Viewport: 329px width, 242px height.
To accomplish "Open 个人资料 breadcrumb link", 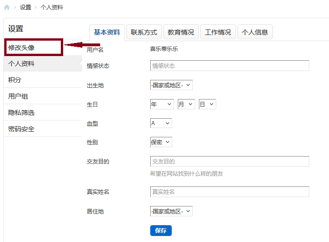I will [x=51, y=7].
